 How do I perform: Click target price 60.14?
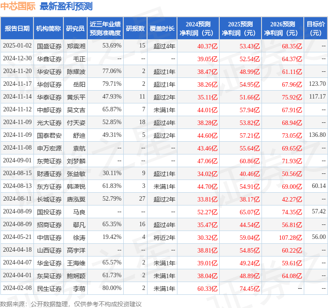point(319,186)
